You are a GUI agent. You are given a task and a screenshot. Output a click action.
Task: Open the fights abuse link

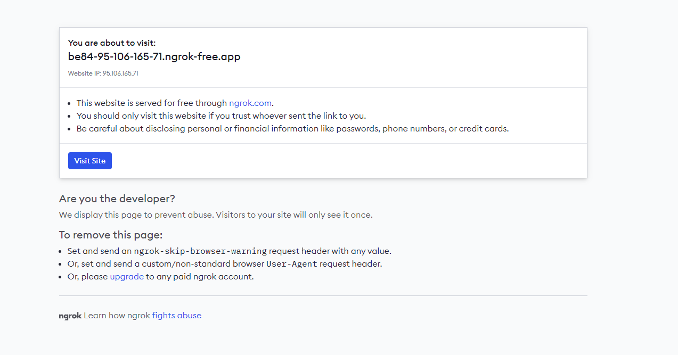click(x=177, y=316)
